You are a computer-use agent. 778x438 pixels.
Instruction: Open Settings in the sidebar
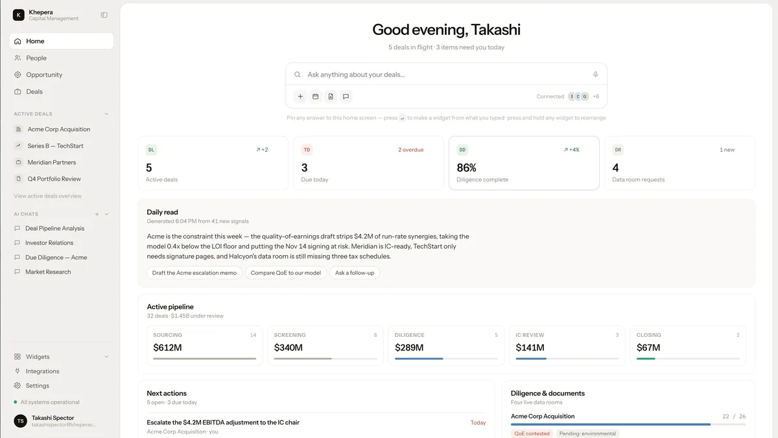62,386
